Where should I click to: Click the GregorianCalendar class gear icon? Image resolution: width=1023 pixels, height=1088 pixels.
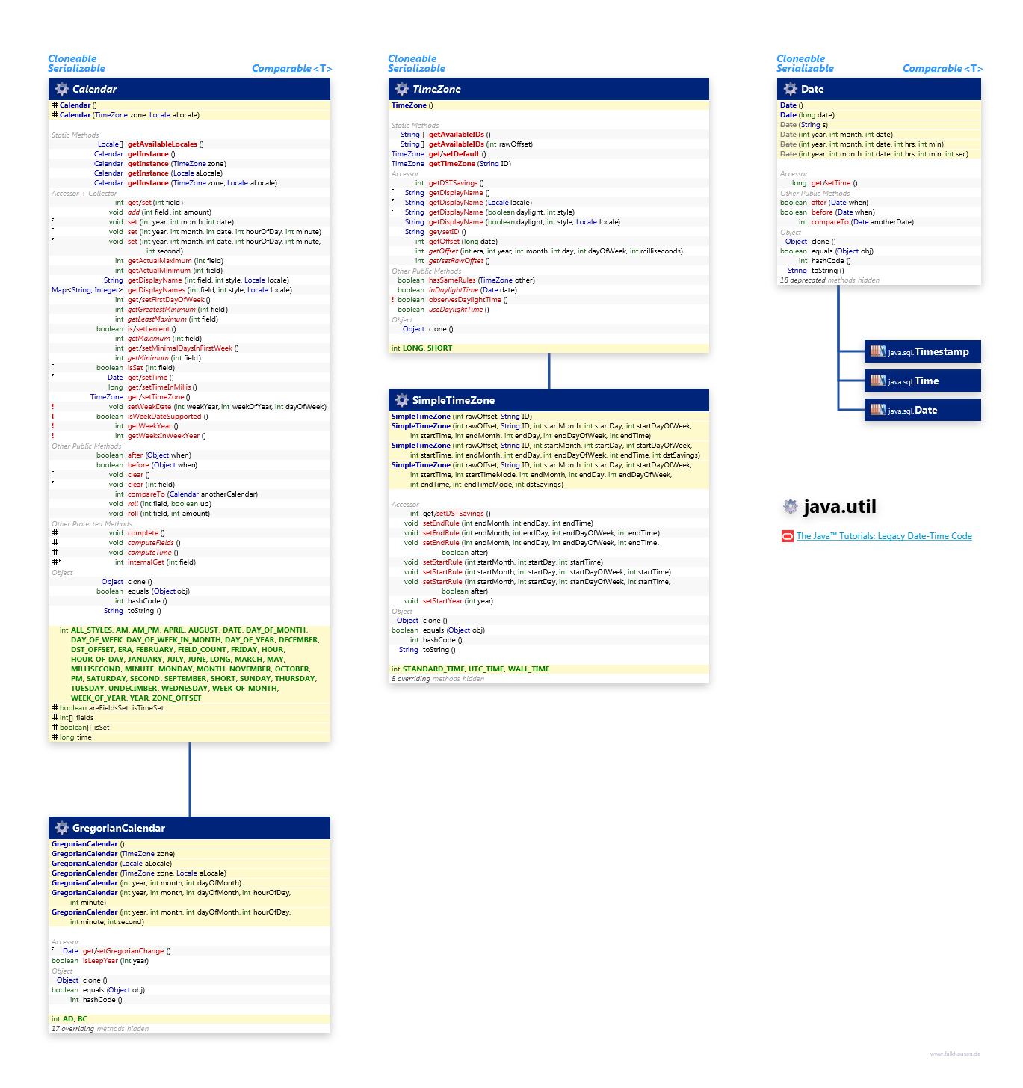[x=61, y=828]
